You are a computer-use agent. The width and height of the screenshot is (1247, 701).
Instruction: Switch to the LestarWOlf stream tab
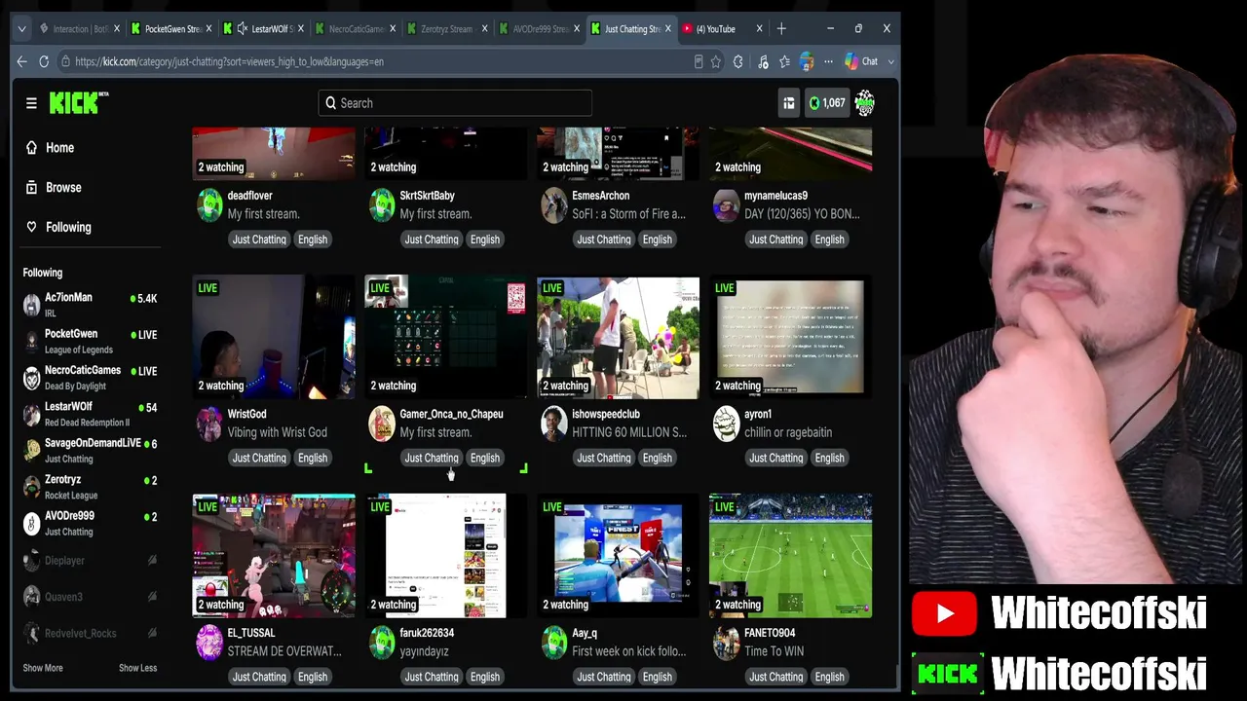[263, 29]
